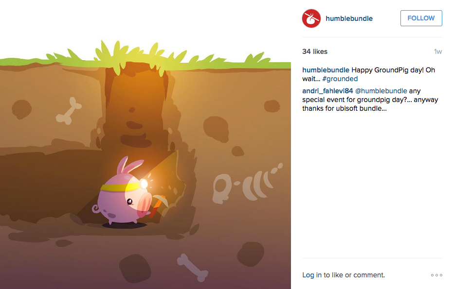453x289 pixels.
Task: Click the bone in the upper-left dirt
Action: tap(69, 111)
